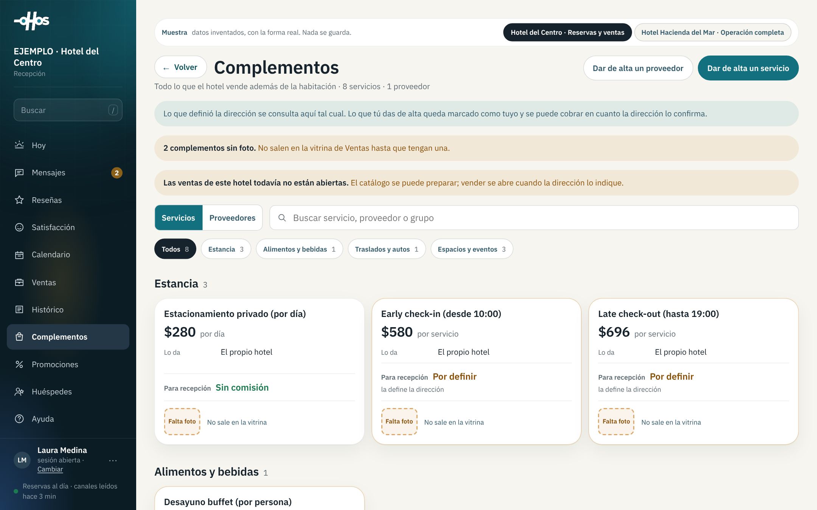Click the Cambiar session link
This screenshot has width=817, height=510.
point(50,469)
